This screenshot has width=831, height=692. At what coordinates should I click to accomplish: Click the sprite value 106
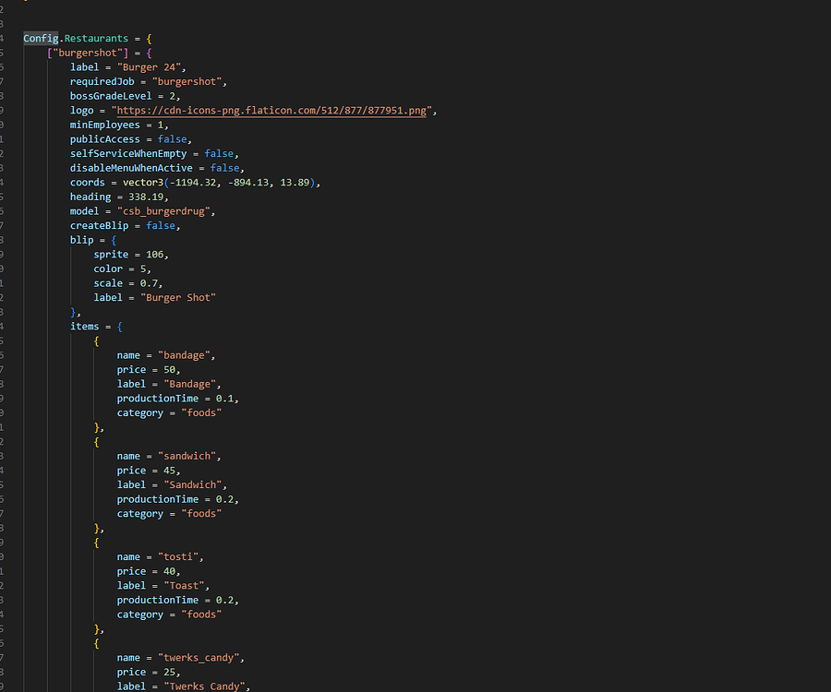(156, 255)
